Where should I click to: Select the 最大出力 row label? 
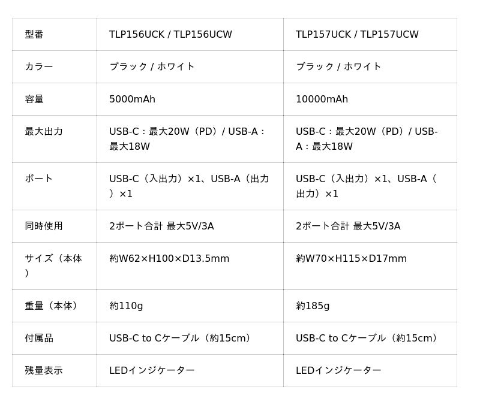coord(44,131)
